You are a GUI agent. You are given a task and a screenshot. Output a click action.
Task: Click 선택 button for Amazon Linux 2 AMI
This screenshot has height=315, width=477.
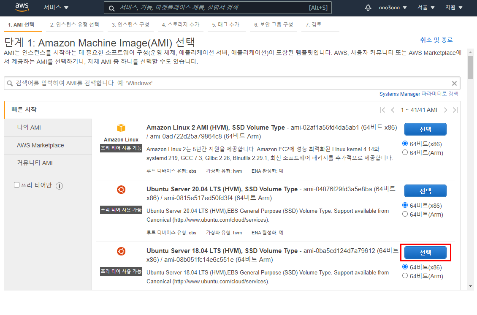coord(425,129)
